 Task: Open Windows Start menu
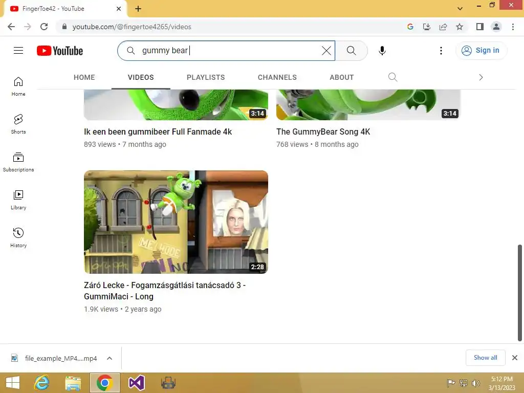pyautogui.click(x=13, y=383)
